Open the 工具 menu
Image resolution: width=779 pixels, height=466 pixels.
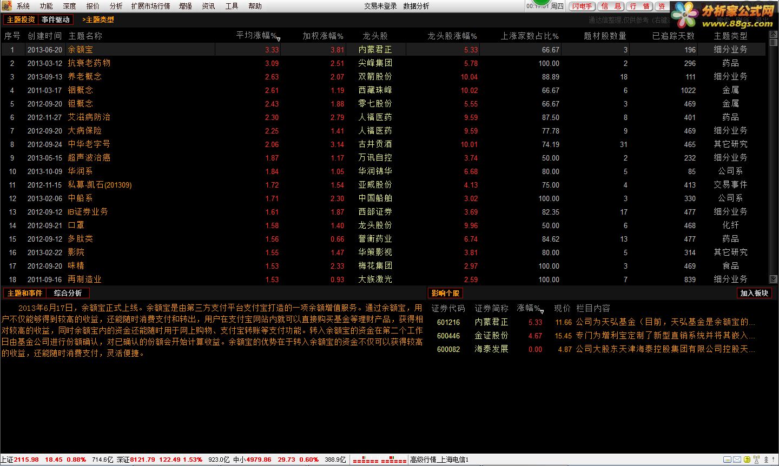coord(232,6)
